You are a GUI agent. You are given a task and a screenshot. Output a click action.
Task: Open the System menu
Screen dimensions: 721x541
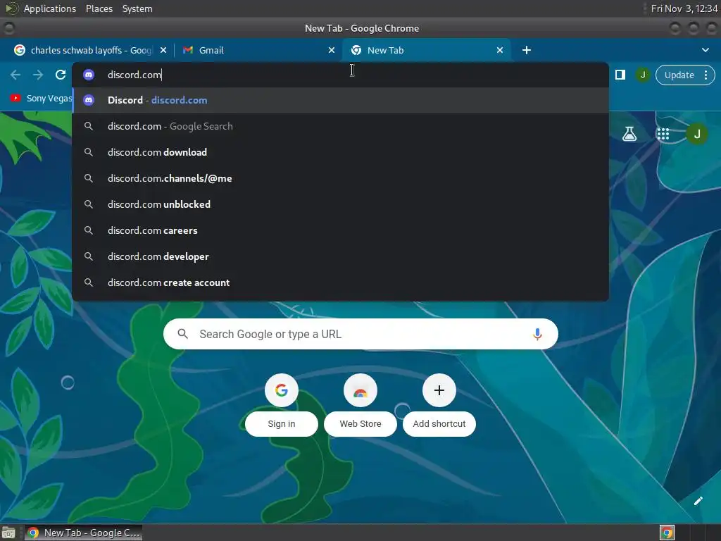[x=137, y=8]
